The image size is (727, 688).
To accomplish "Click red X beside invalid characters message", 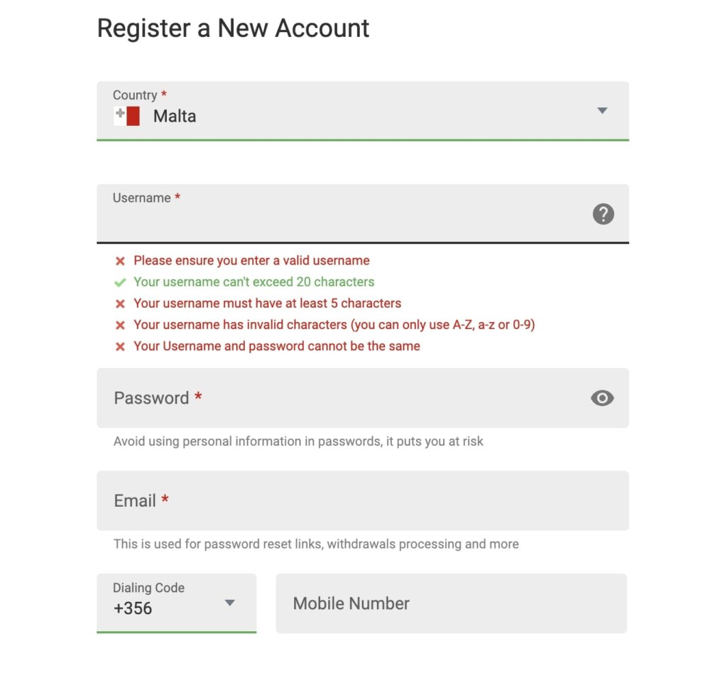I will (120, 325).
